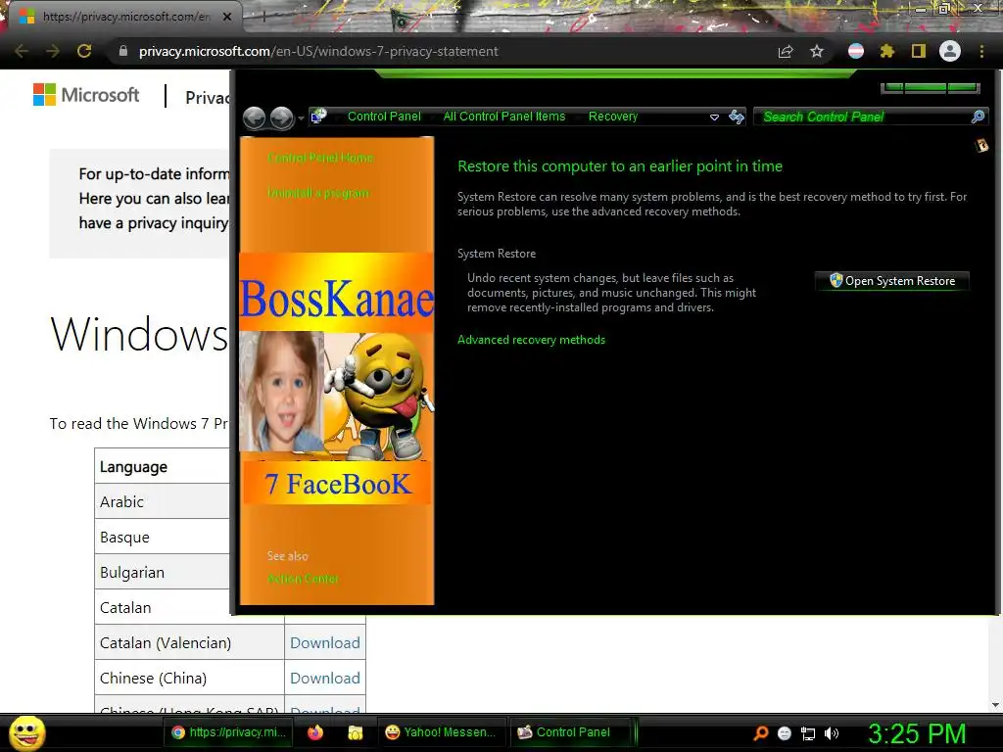Screen dimensions: 1003x752
Task: Download Catalan (Valencian) privacy statement
Action: click(325, 642)
